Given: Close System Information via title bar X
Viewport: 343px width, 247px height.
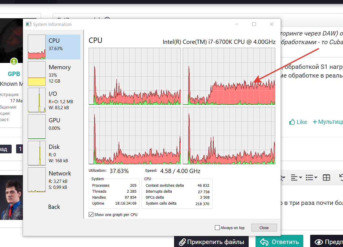Looking at the screenshot, I should (x=271, y=24).
